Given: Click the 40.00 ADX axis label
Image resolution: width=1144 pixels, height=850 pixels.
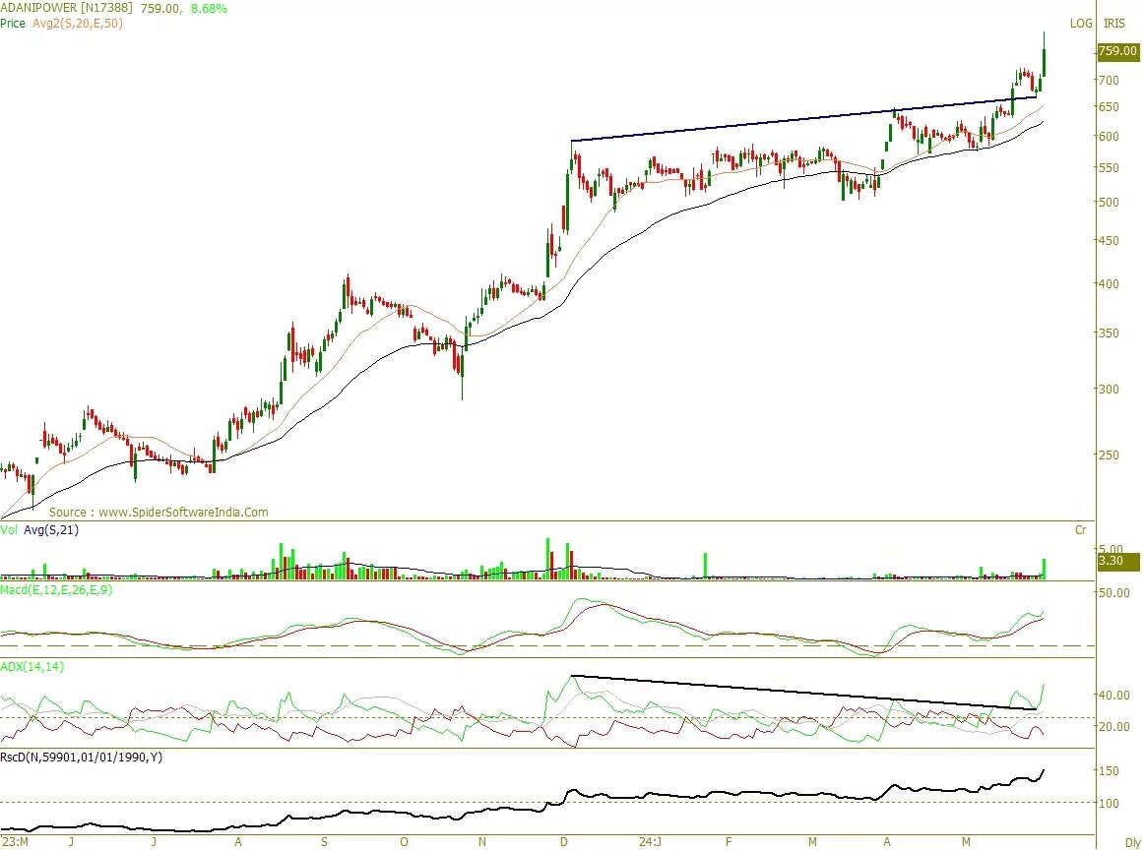Looking at the screenshot, I should 1113,695.
